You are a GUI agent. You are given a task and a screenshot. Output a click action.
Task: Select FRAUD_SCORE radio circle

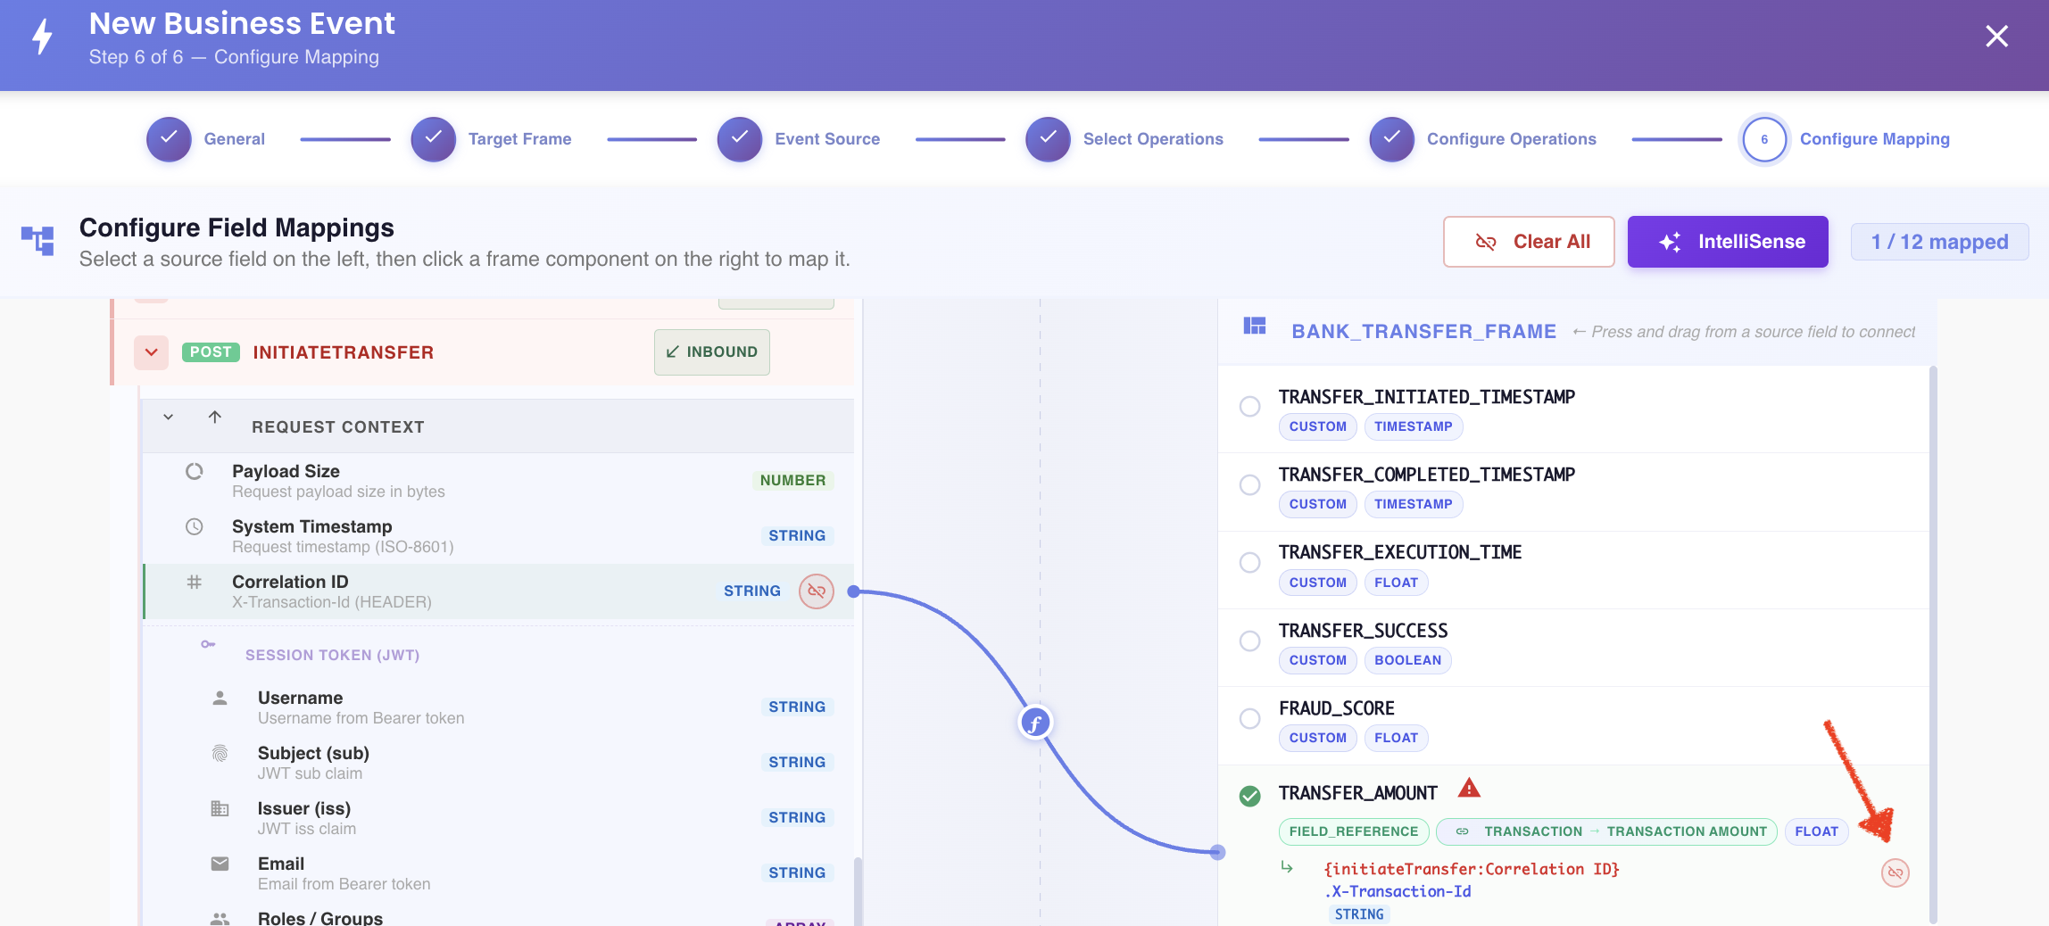point(1249,718)
